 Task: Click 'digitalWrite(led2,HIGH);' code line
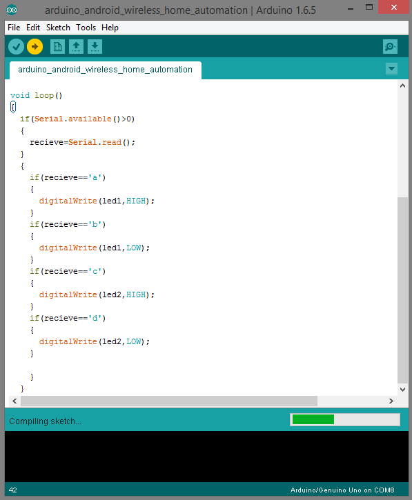[x=97, y=294]
